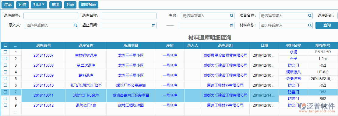The image size is (338, 116).
Task: Open the 打印 dropdown button
Action: pyautogui.click(x=39, y=5)
